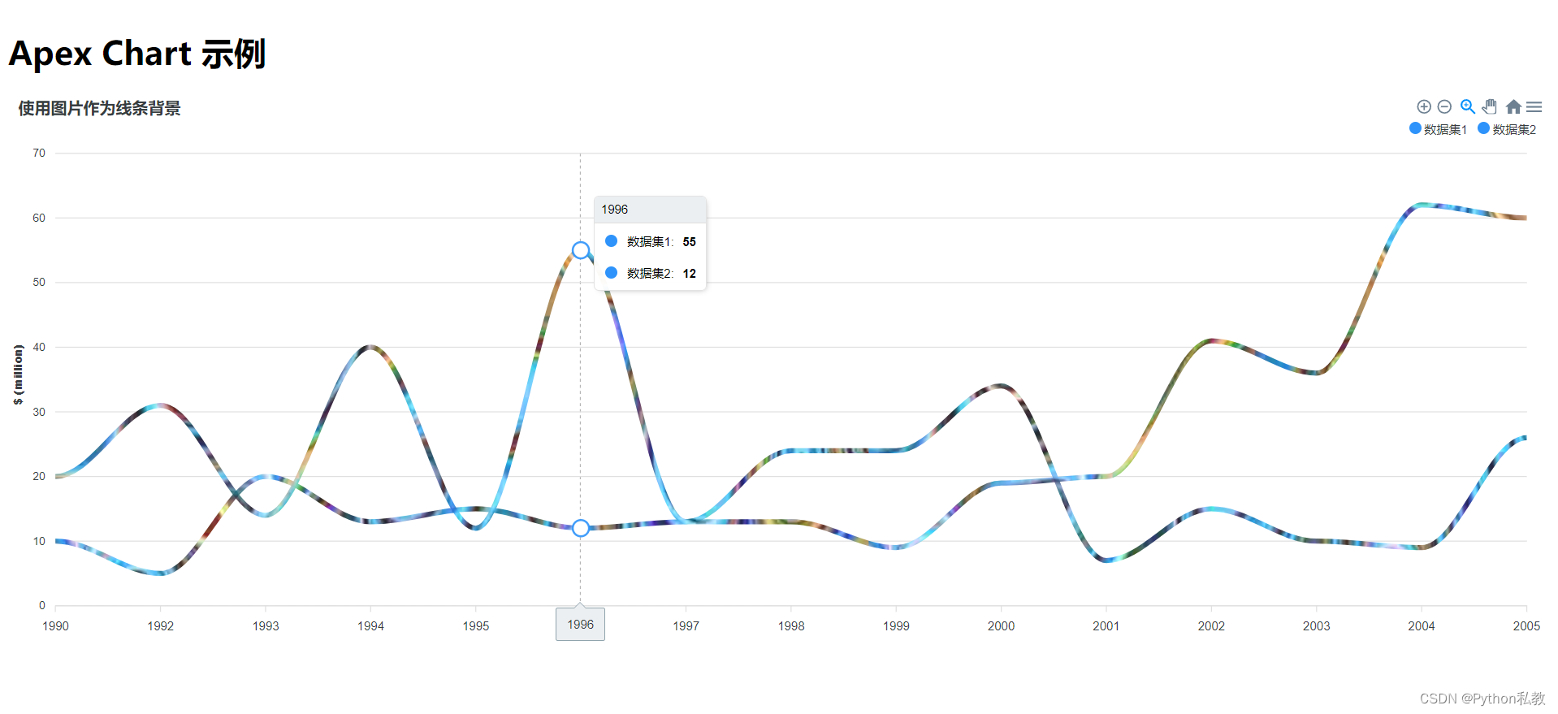Click the 2005 x-axis label
The image size is (1558, 714).
[x=1526, y=625]
